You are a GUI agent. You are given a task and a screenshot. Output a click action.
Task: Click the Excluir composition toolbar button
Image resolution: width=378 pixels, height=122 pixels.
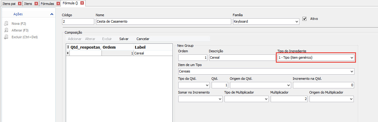pos(107,39)
